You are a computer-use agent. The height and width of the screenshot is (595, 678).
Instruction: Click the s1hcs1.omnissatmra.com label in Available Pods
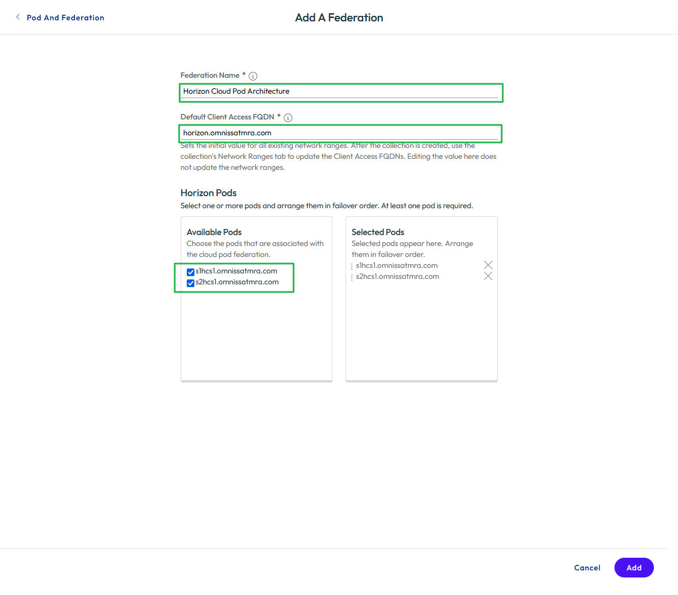tap(236, 271)
